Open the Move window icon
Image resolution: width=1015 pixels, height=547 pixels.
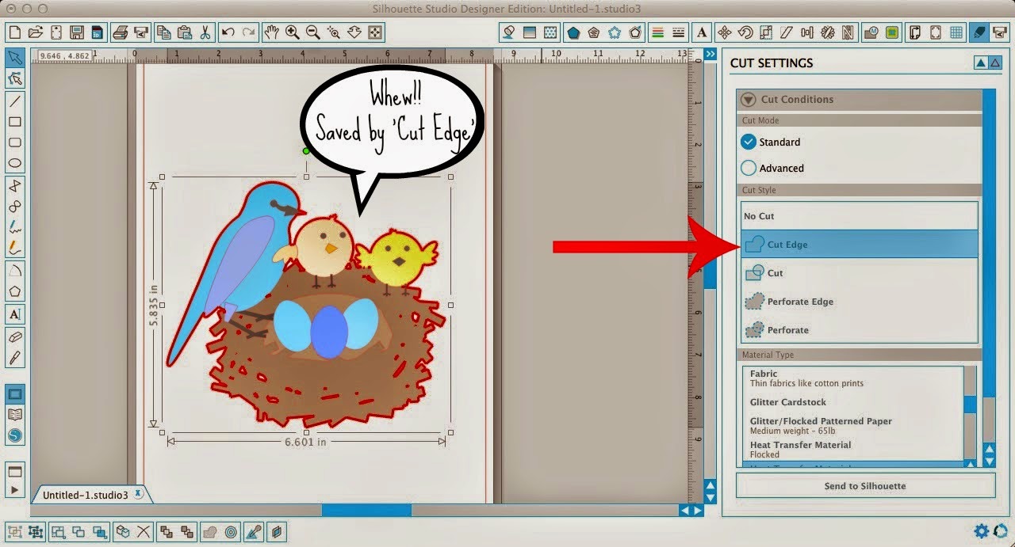(x=724, y=32)
